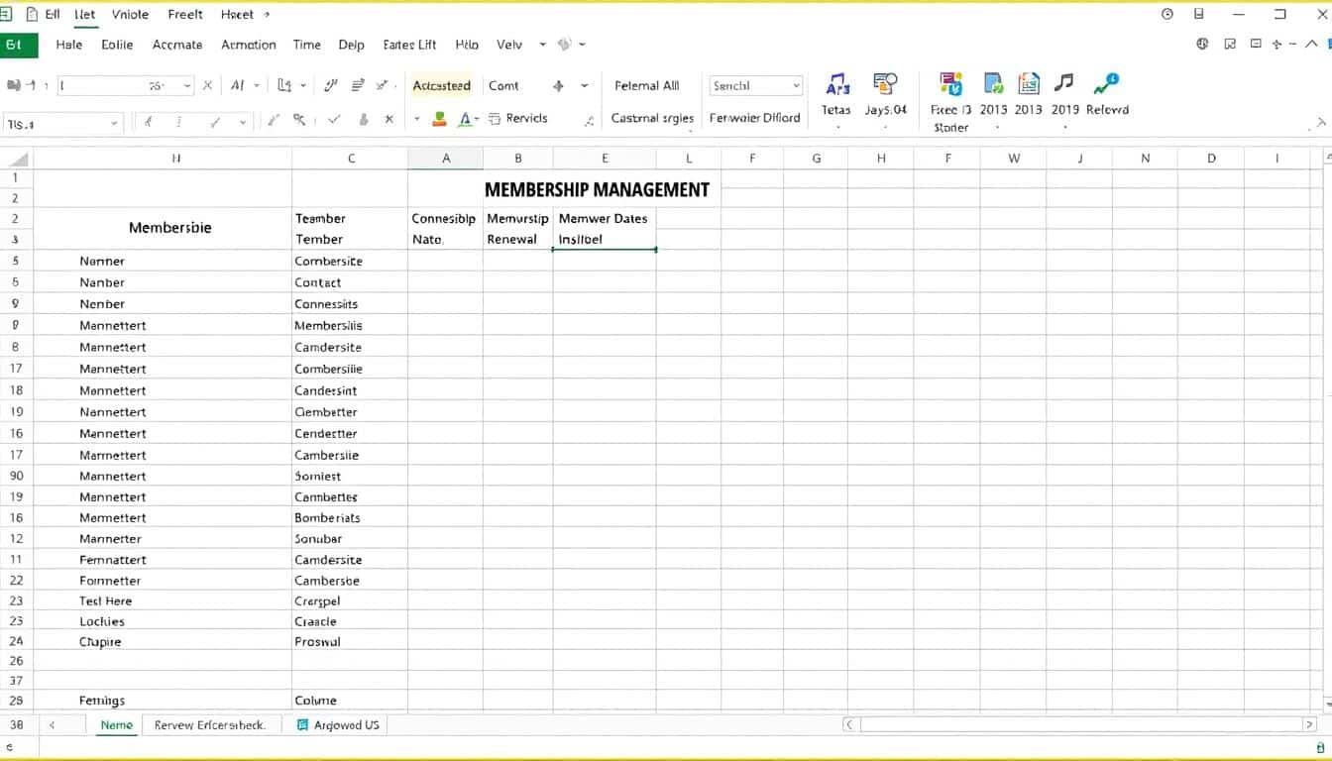The height and width of the screenshot is (761, 1332).
Task: Open the Hale ribbon tab
Action: pos(69,45)
